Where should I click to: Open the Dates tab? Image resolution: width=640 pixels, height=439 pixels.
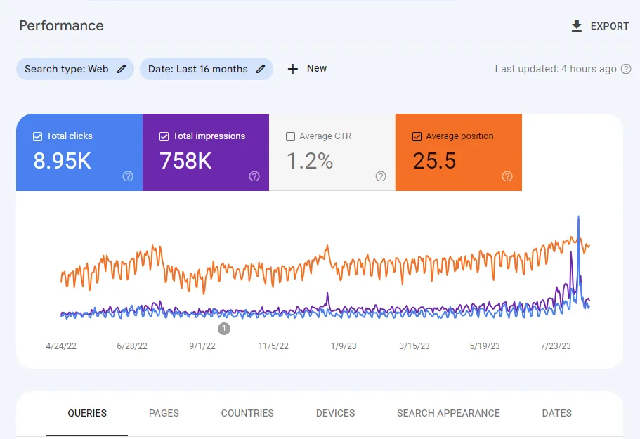(556, 413)
